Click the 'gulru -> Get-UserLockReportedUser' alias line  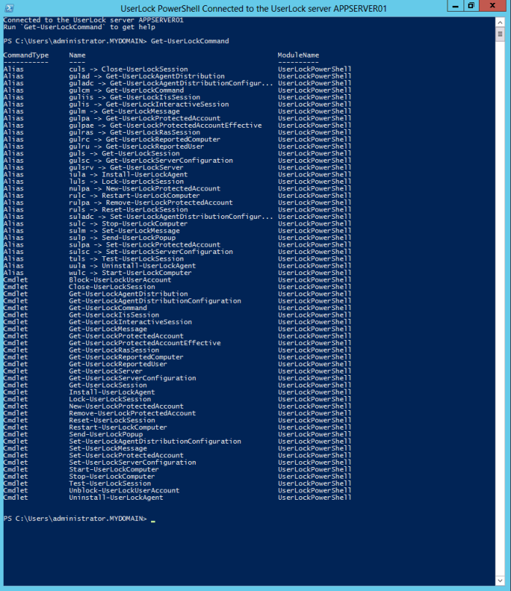[x=137, y=146]
